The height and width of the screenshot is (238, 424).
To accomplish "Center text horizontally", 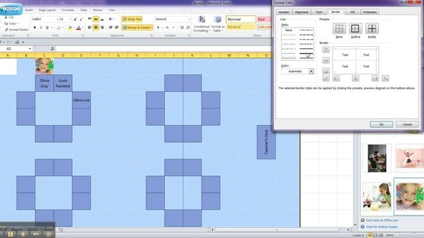I will click(x=95, y=28).
